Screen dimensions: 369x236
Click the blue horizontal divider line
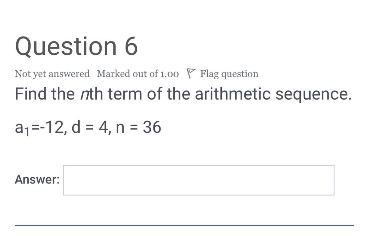[x=184, y=225]
